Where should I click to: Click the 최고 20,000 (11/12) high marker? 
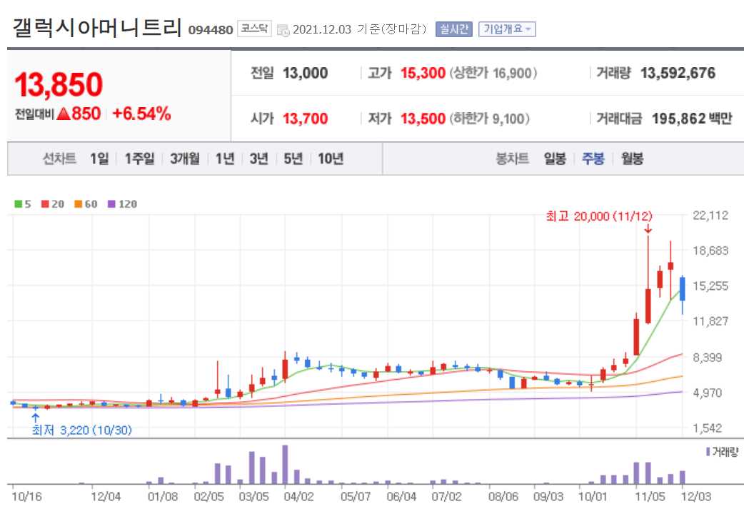point(599,217)
